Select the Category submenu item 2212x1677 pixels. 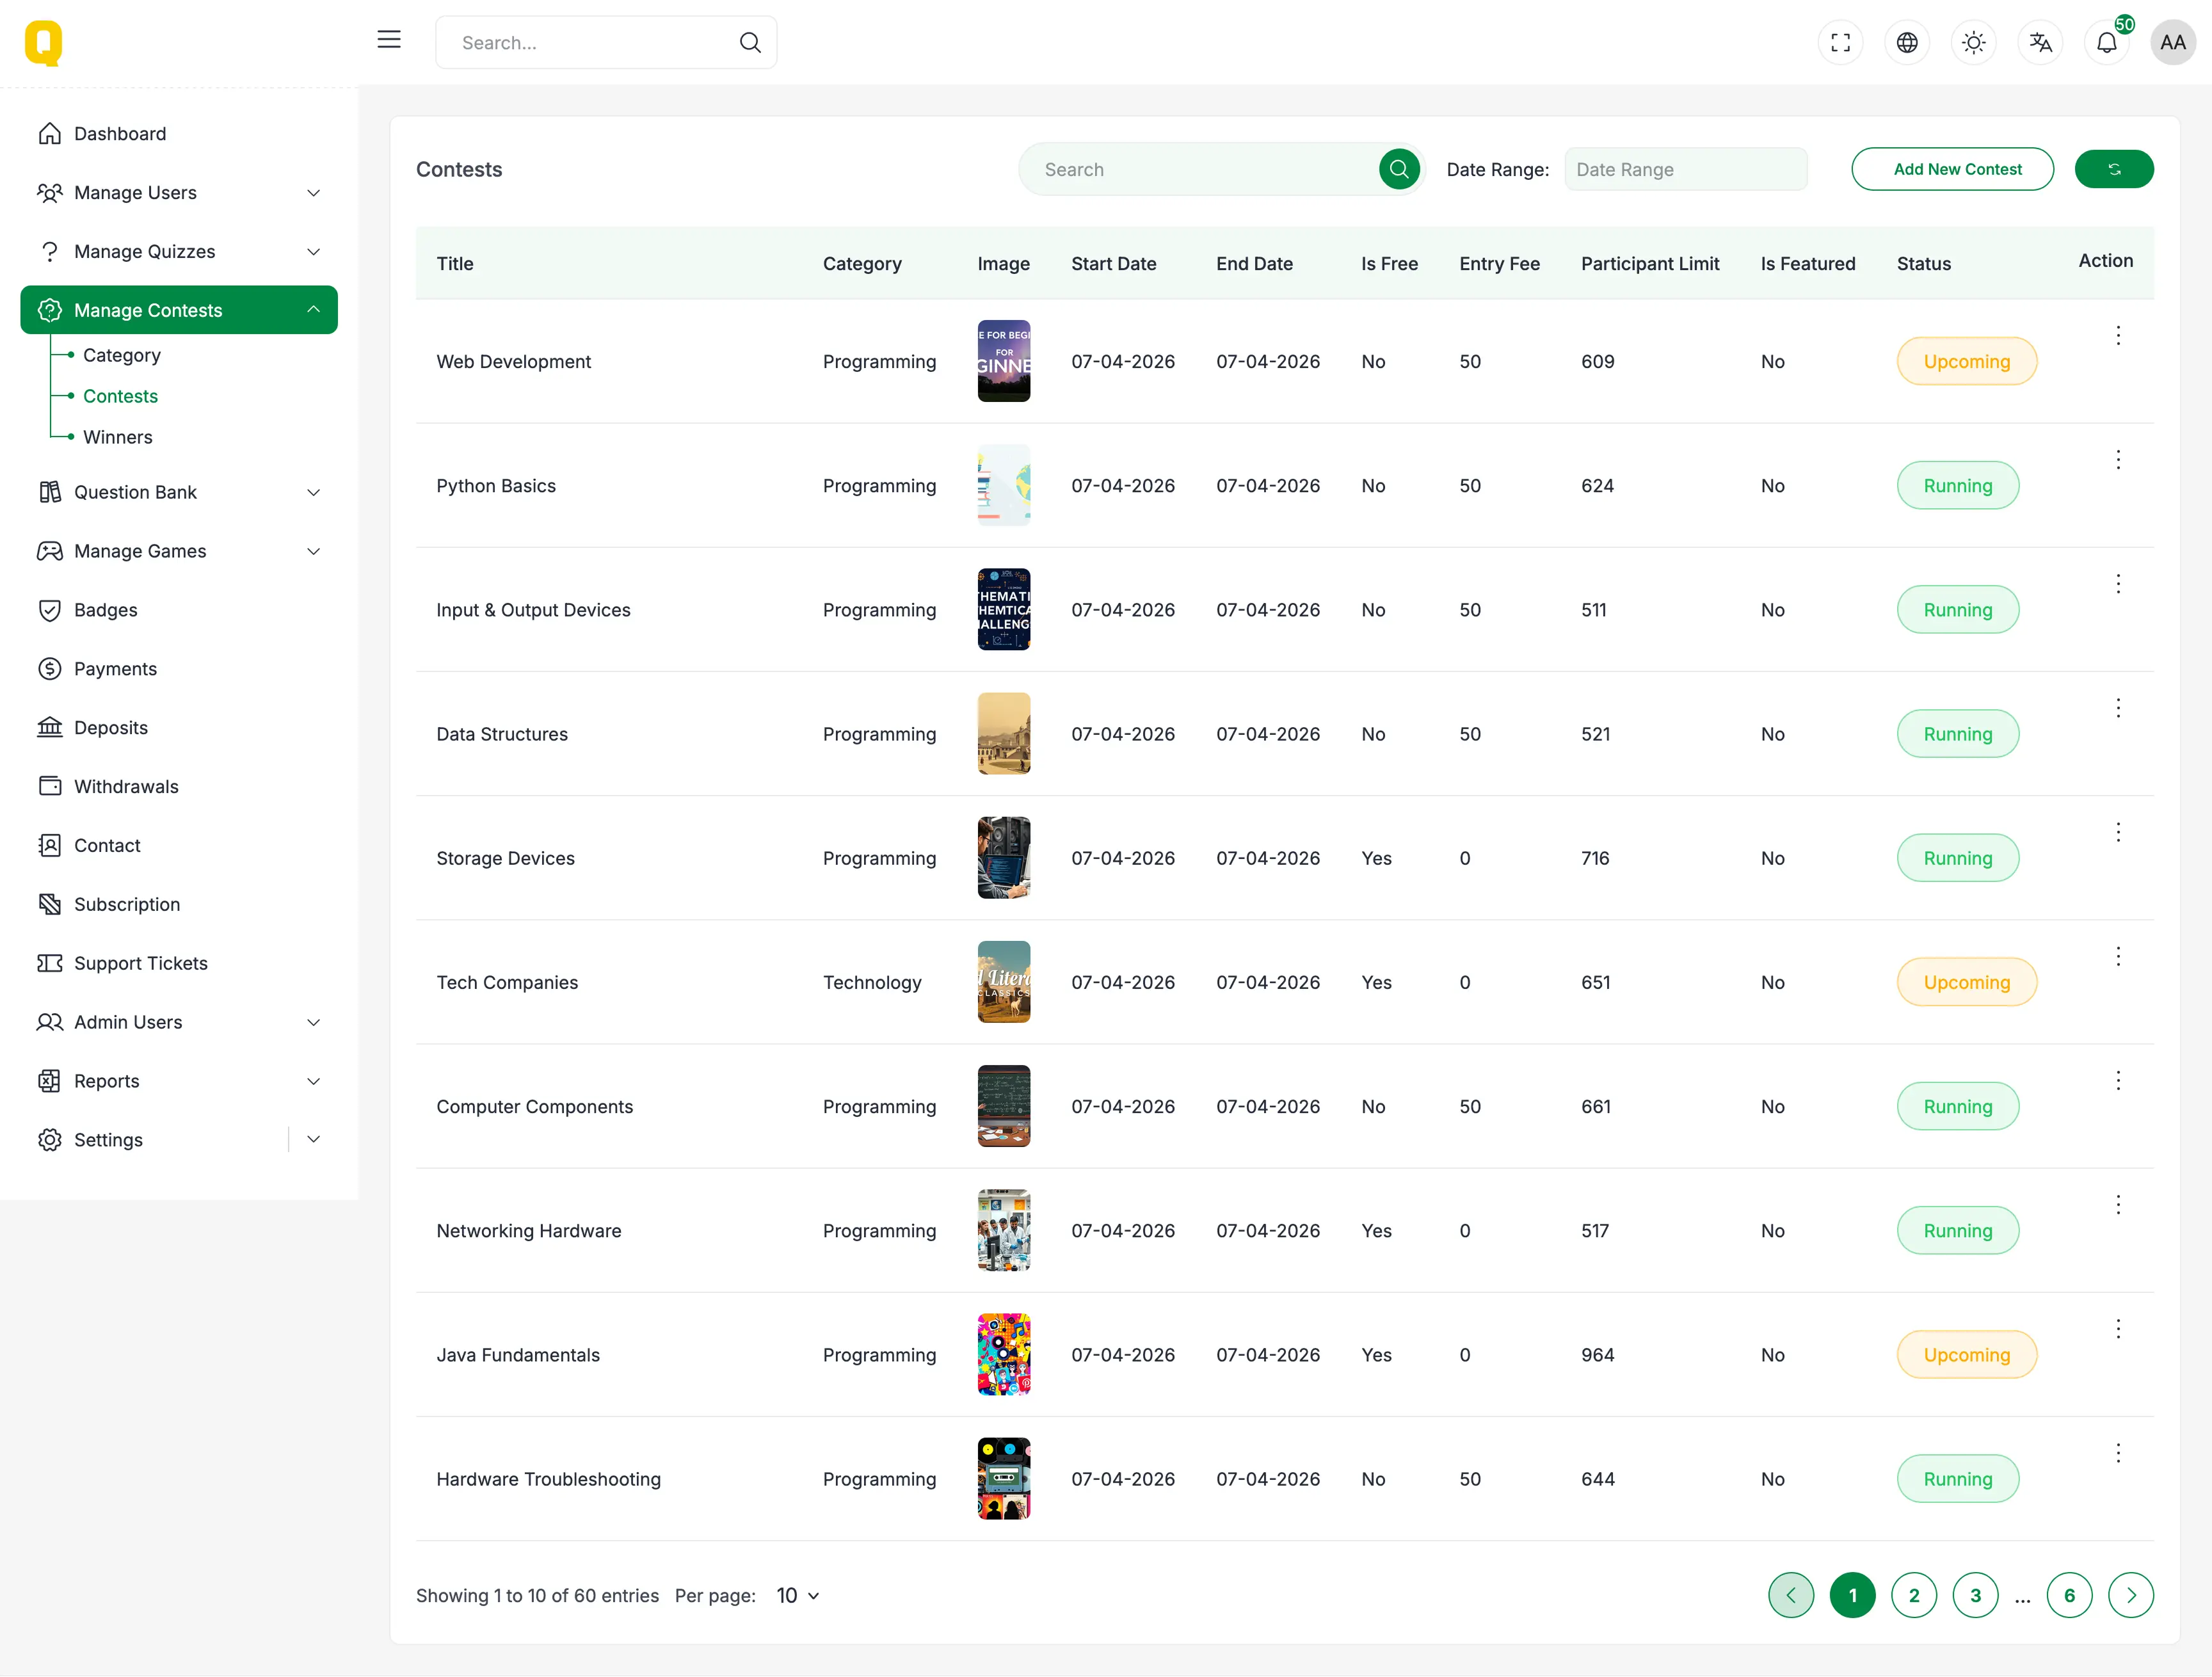122,355
